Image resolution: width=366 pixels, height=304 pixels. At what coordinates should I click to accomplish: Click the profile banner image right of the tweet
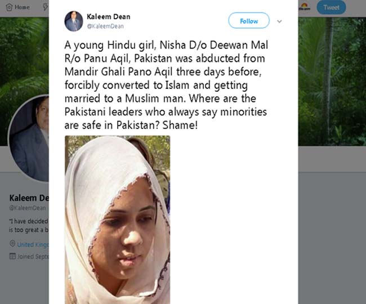point(331,84)
